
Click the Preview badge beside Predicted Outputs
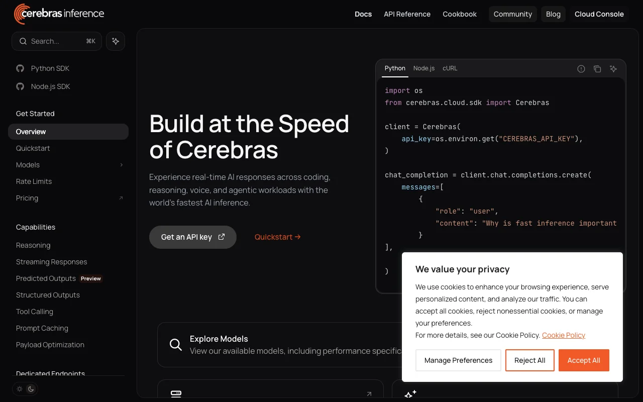point(91,278)
